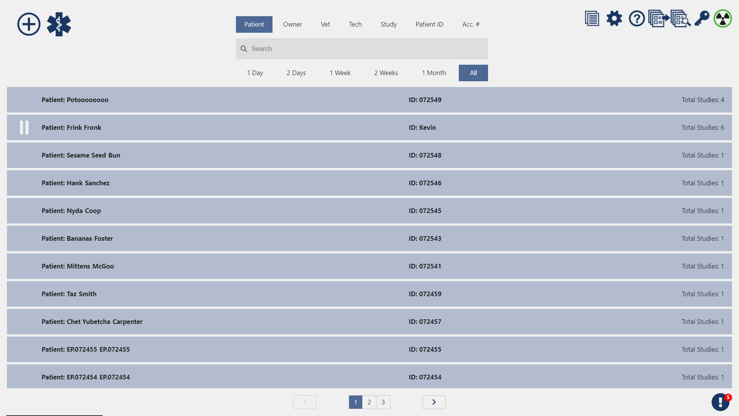Click ID: 072541 text
The image size is (739, 416).
425,266
